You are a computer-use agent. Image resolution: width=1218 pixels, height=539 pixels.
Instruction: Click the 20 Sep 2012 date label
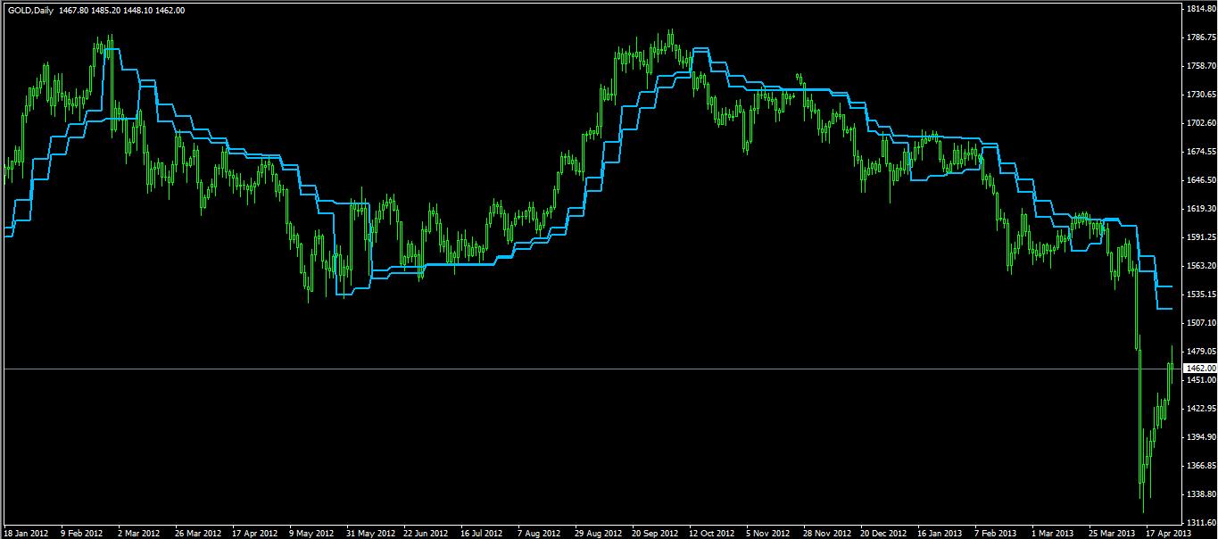pyautogui.click(x=656, y=533)
